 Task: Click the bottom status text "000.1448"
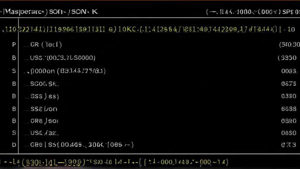(x=175, y=162)
